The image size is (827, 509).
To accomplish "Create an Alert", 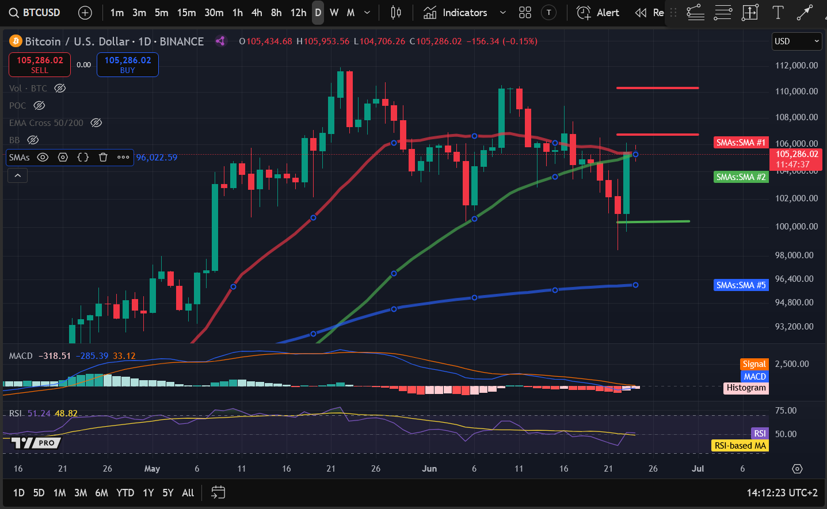I will [599, 13].
